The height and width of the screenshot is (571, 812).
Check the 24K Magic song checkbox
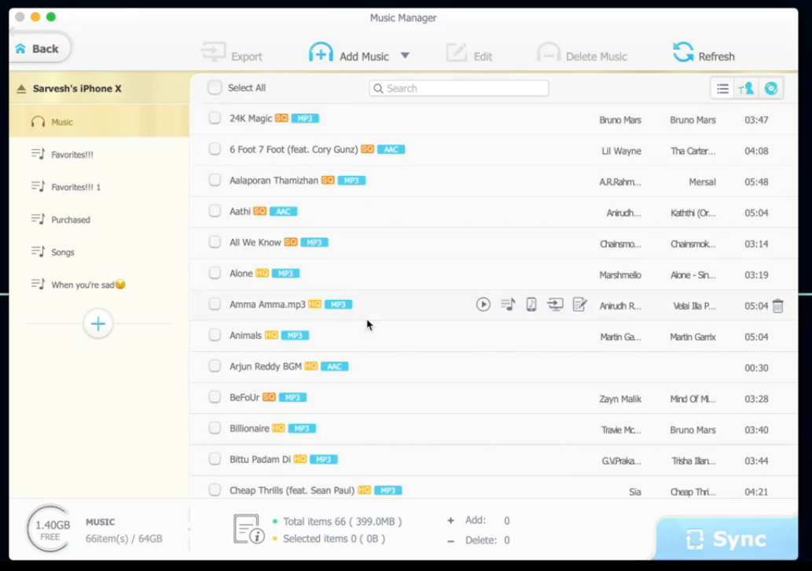click(x=215, y=118)
